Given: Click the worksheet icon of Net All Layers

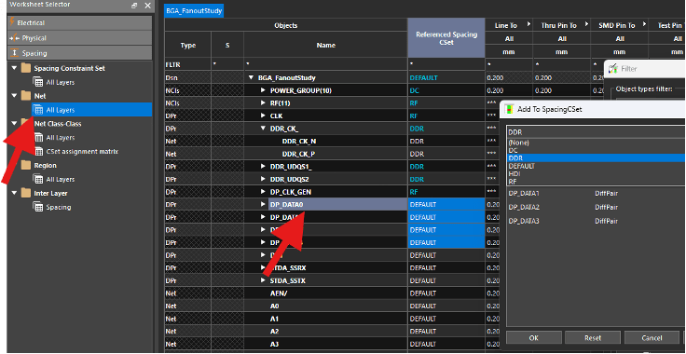Looking at the screenshot, I should point(38,110).
